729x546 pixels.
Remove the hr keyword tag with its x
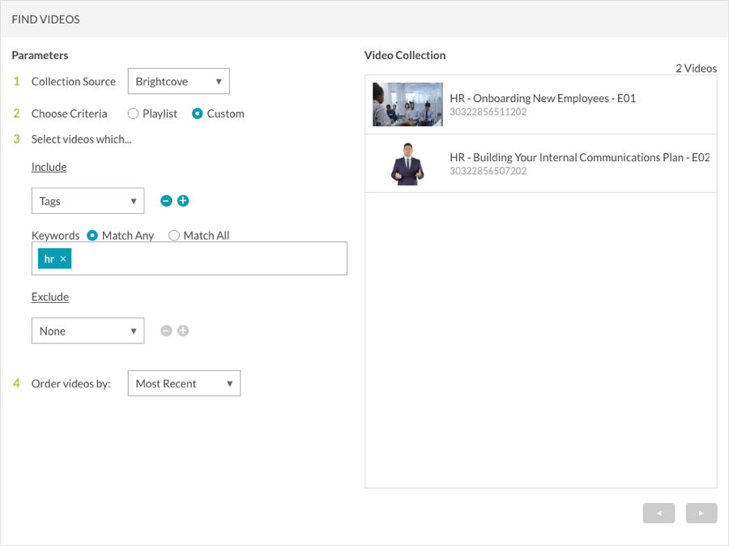63,259
